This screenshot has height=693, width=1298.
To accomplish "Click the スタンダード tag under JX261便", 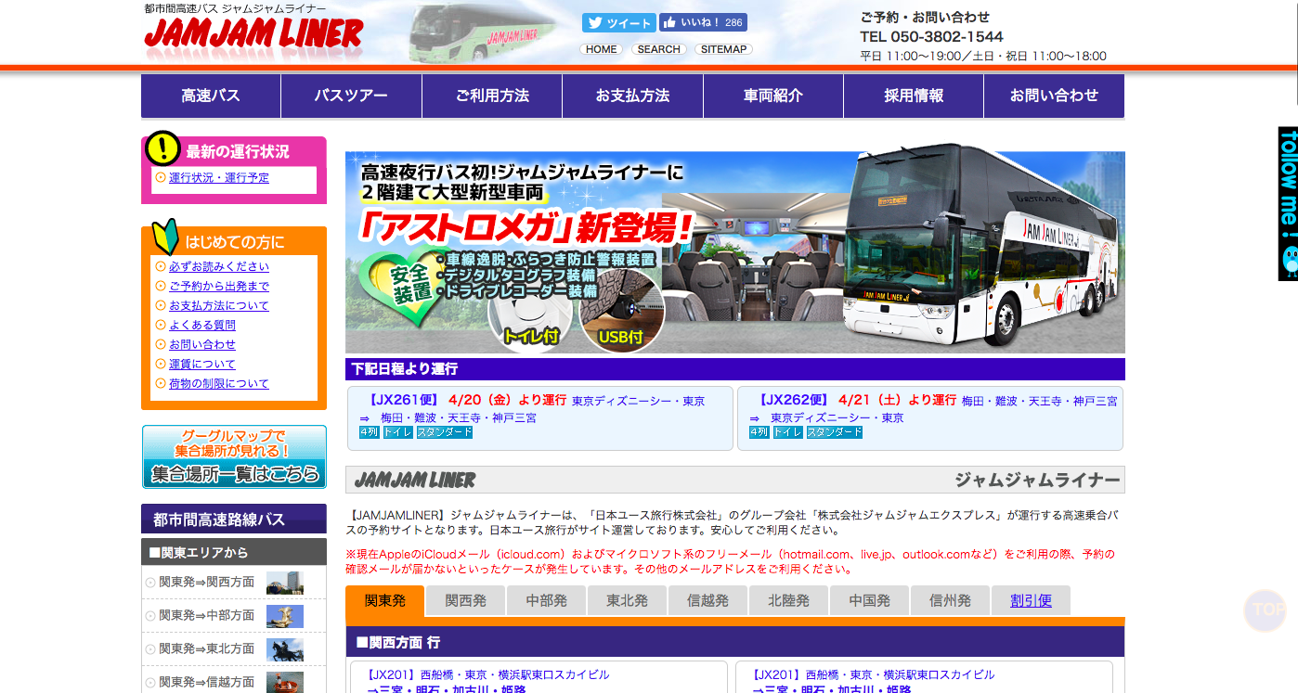I will point(445,432).
